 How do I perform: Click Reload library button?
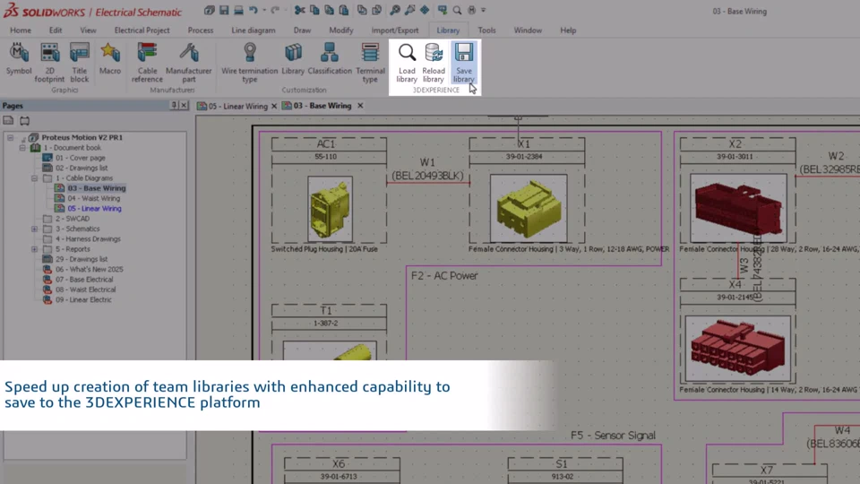[x=434, y=63]
